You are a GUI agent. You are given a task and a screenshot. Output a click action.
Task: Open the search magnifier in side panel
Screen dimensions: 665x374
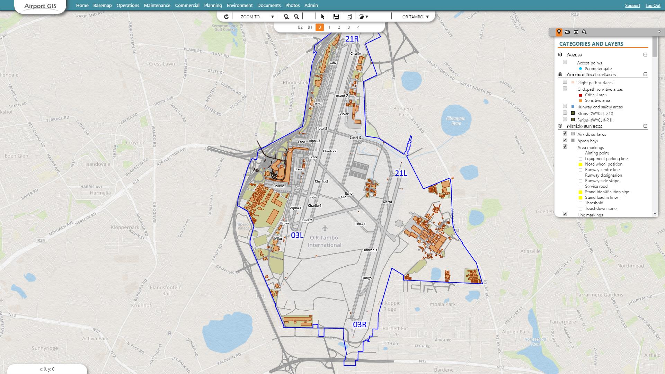584,32
